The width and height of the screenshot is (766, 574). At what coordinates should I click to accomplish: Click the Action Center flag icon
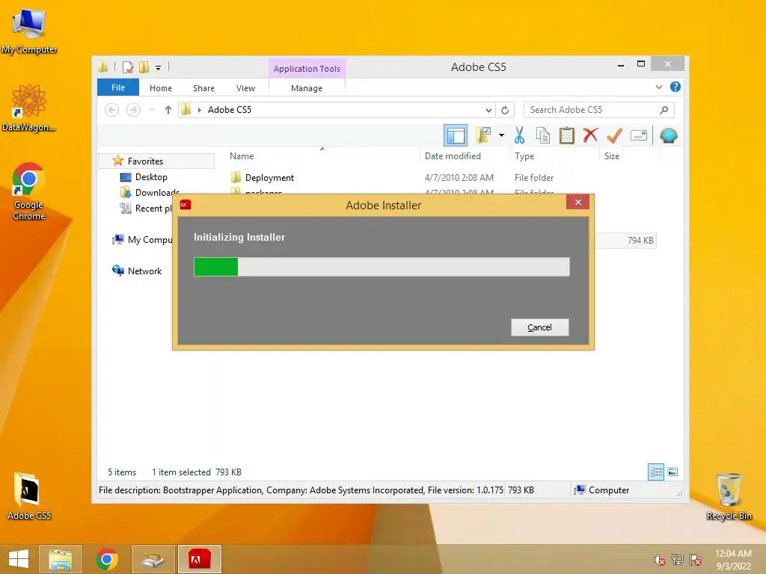coord(696,560)
